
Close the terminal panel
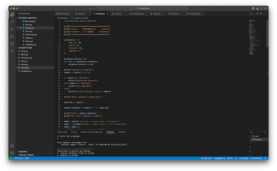(265, 132)
